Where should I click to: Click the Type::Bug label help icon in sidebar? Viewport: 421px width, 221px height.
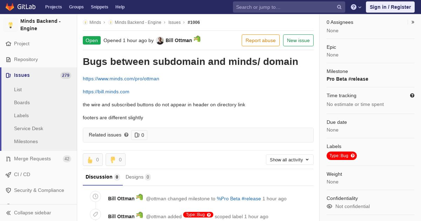(353, 156)
